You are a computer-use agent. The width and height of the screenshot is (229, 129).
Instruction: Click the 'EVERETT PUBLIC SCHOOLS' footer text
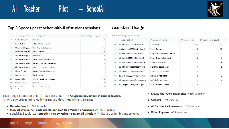(x=28, y=123)
